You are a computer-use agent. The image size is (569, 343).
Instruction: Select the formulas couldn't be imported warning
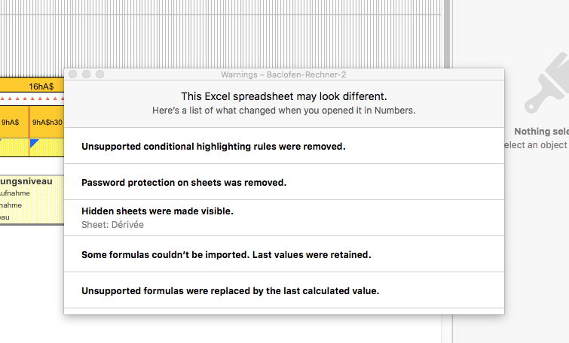[226, 254]
